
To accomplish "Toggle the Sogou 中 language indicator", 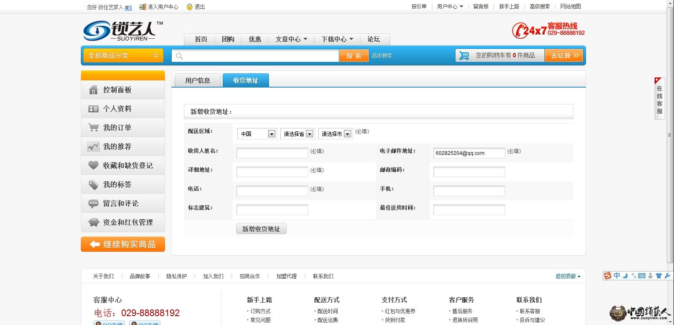I will 617,276.
